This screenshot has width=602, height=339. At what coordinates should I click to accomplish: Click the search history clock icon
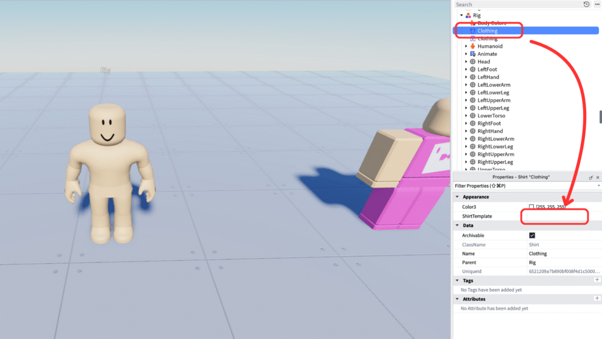[x=586, y=4]
